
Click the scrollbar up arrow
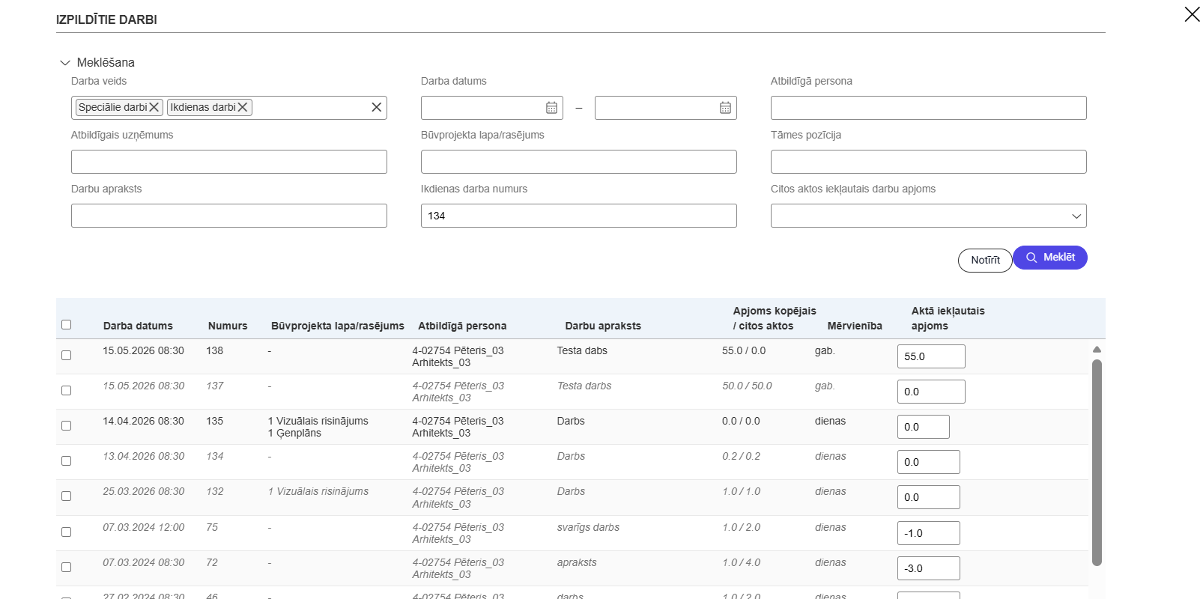pos(1097,350)
